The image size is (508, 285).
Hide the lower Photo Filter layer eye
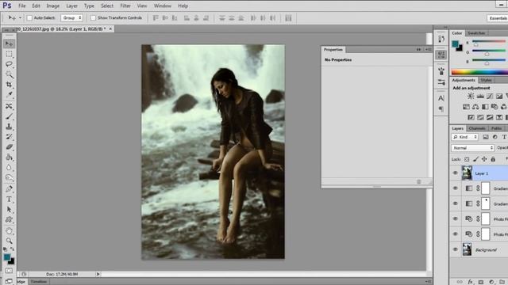tap(455, 234)
